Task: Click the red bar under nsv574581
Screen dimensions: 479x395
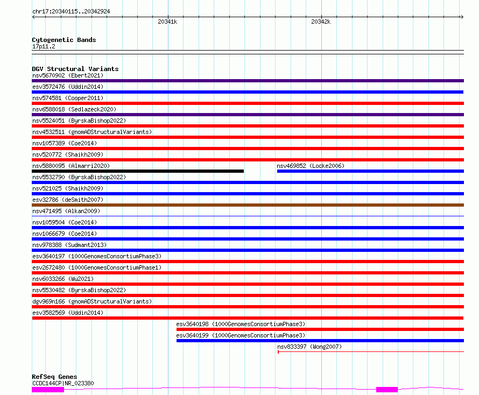Action: pos(248,103)
